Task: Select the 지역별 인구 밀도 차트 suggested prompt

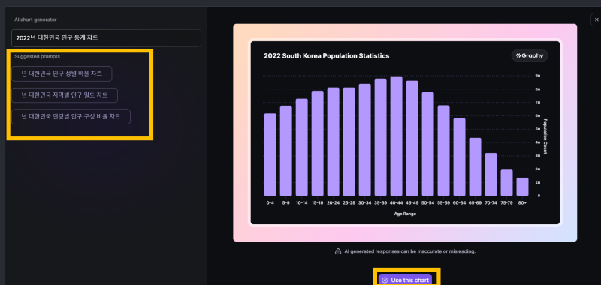Action: tap(65, 95)
